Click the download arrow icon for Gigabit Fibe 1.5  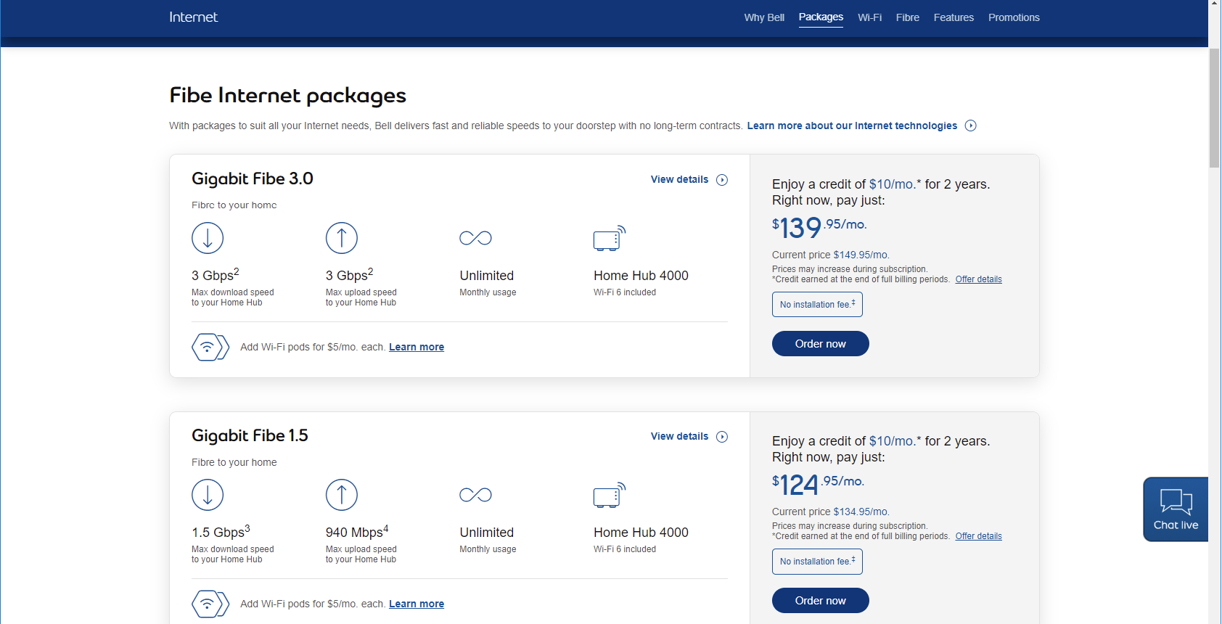click(208, 495)
